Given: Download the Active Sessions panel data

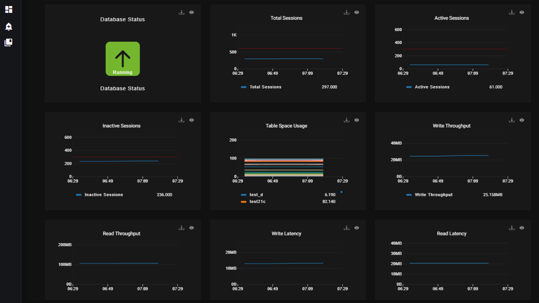Looking at the screenshot, I should point(512,12).
